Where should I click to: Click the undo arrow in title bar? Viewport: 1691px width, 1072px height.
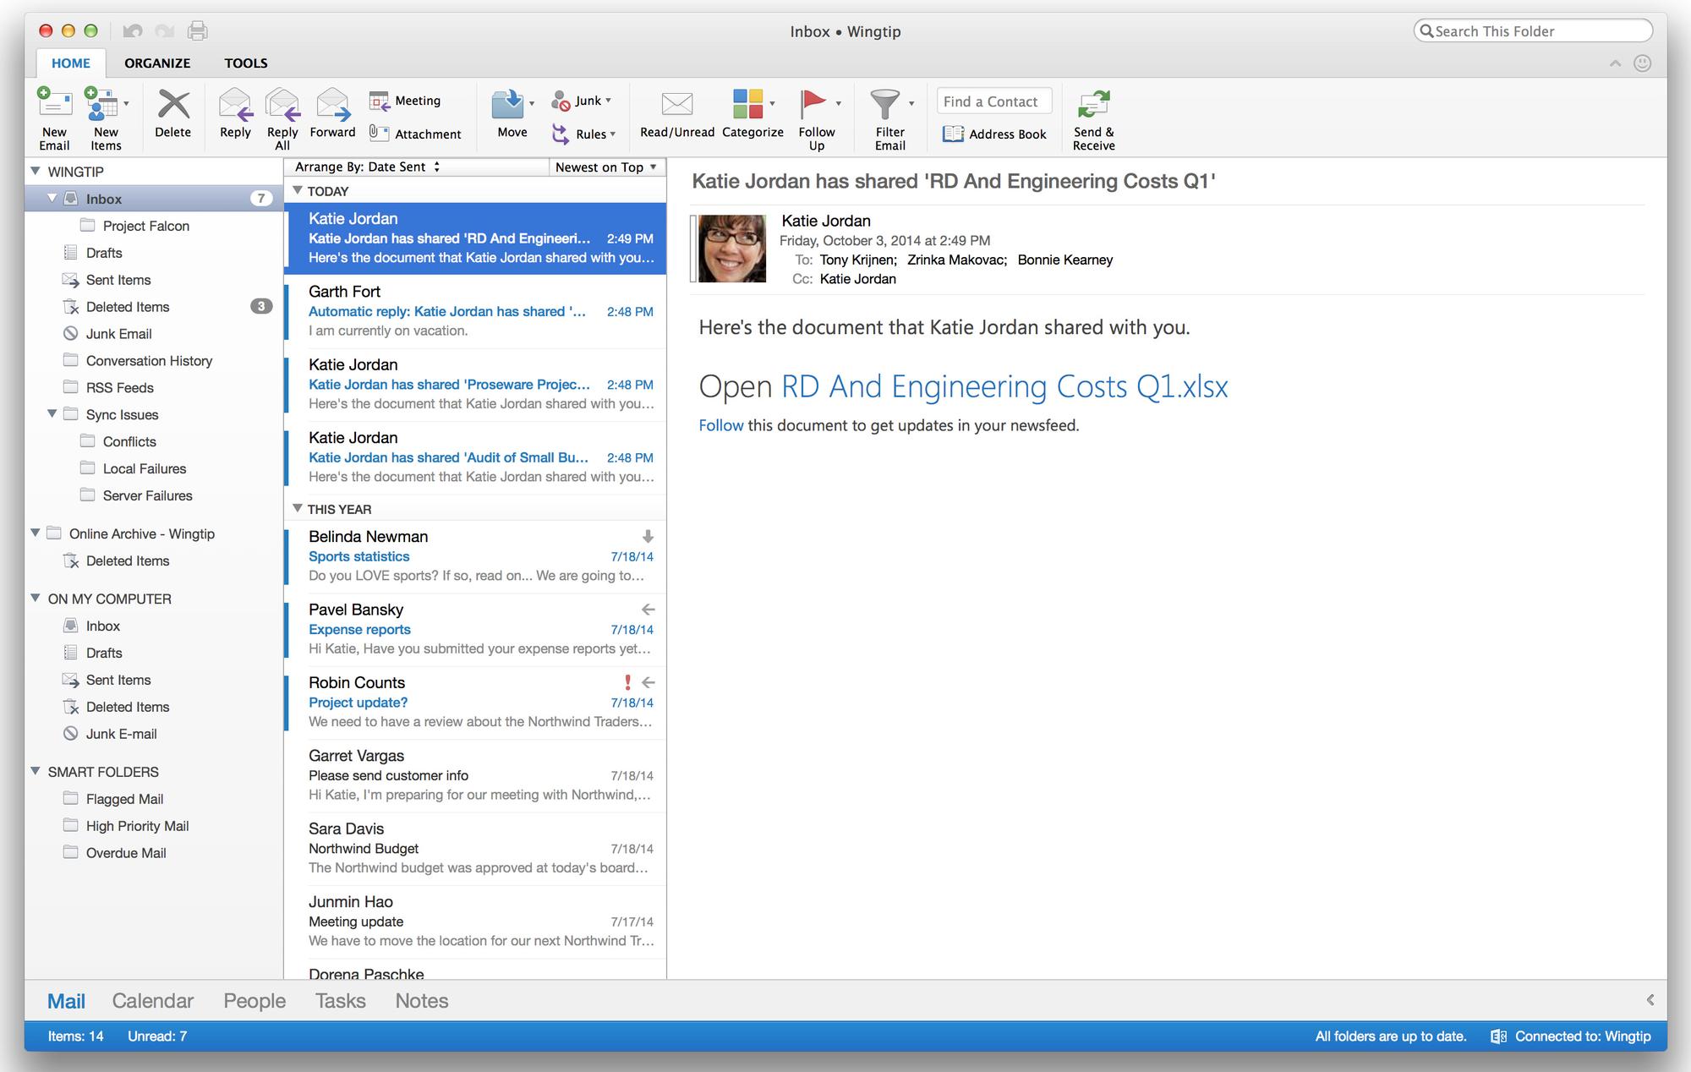133,31
